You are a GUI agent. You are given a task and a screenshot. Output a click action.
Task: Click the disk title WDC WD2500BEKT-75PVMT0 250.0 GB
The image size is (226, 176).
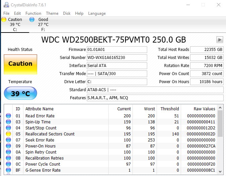pyautogui.click(x=114, y=40)
